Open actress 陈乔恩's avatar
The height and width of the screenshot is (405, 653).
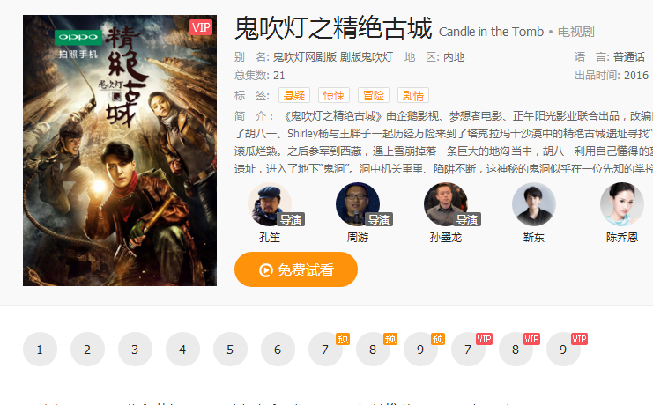[622, 204]
